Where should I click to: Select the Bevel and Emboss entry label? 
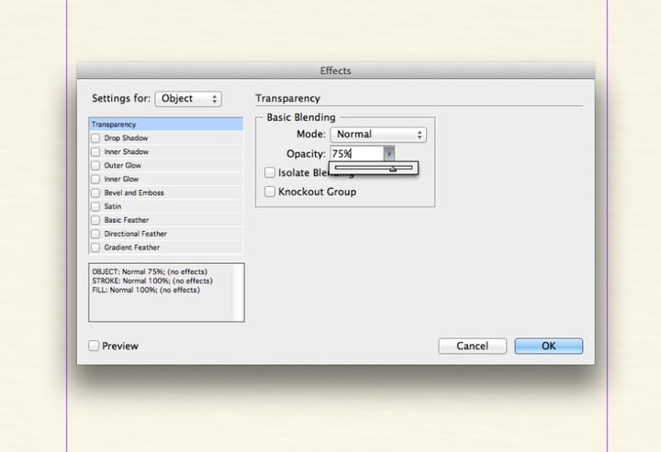click(x=134, y=193)
